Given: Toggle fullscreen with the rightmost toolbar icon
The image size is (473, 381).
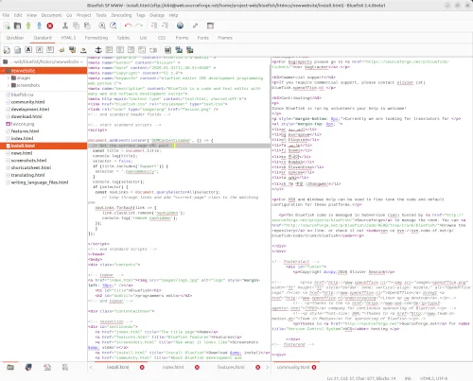Looking at the screenshot, I should pyautogui.click(x=210, y=26).
